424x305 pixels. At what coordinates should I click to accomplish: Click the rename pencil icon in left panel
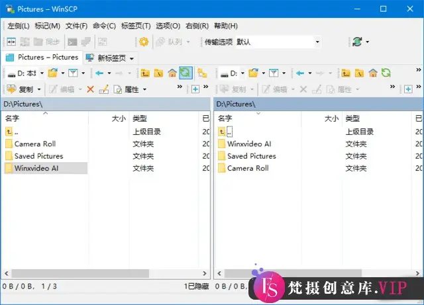tap(104, 89)
